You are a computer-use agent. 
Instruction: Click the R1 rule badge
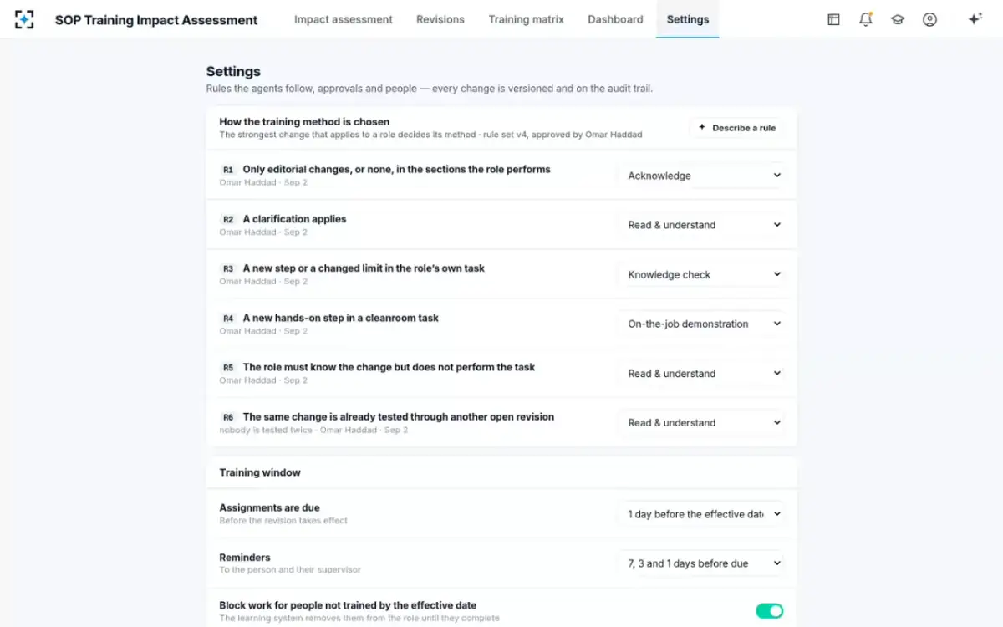[x=228, y=170]
